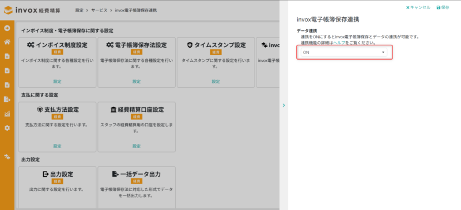
Task: Go to サービス in the breadcrumb
Action: pyautogui.click(x=99, y=10)
